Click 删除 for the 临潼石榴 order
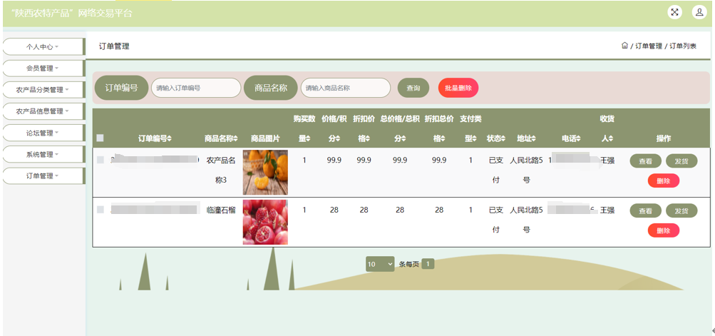Viewport: 715px width, 336px height. point(664,230)
